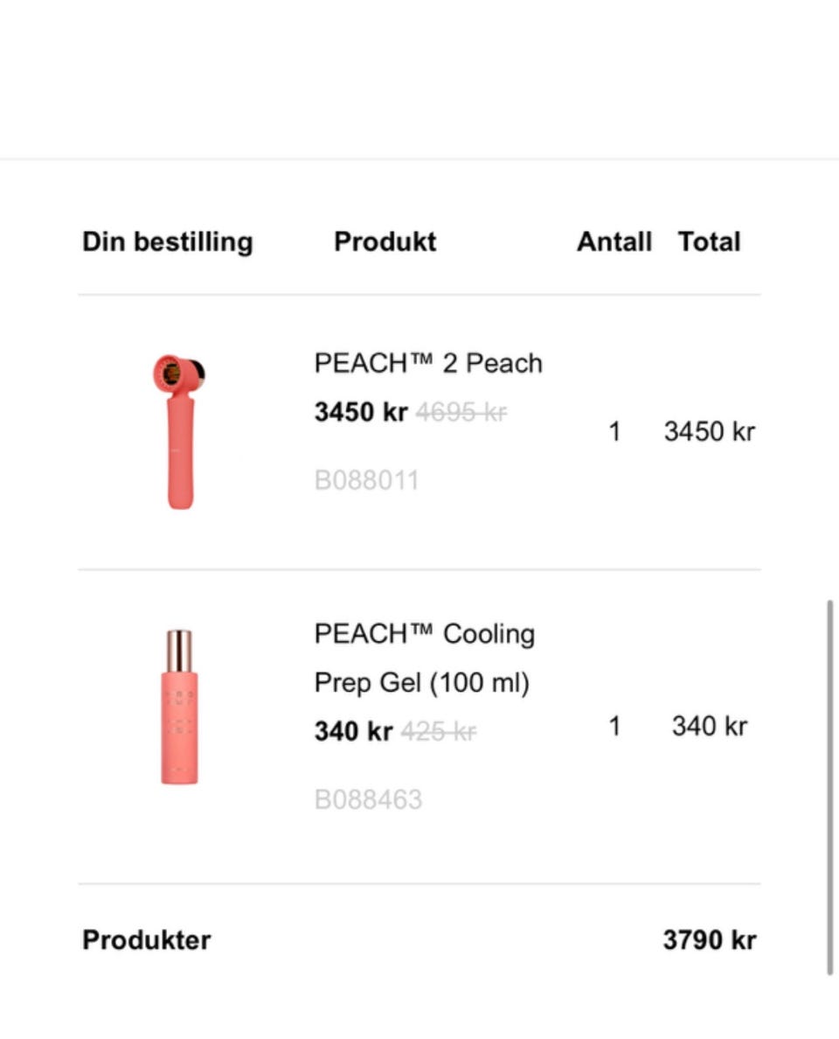Select product code B088463
The height and width of the screenshot is (1039, 839).
[368, 799]
